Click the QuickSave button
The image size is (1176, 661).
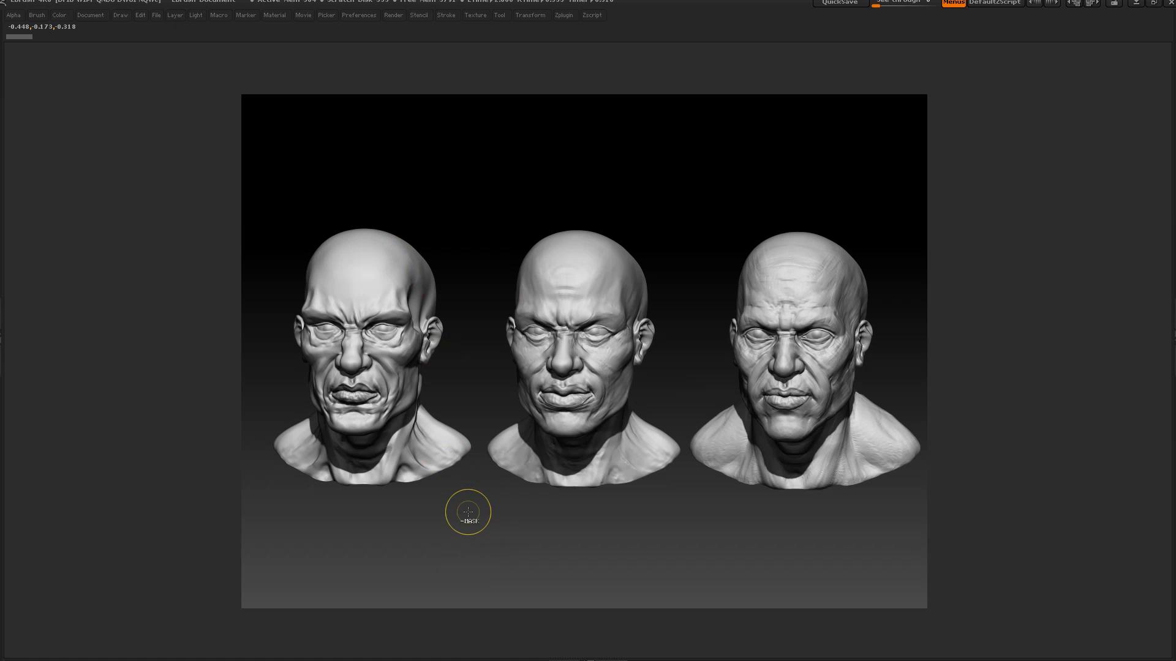840,2
